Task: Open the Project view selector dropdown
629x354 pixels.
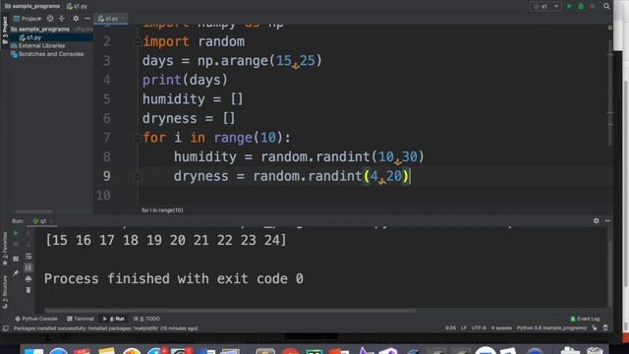Action: (28, 19)
